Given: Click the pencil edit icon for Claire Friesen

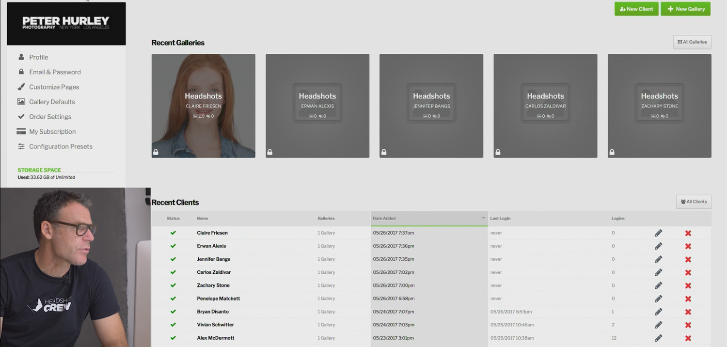Looking at the screenshot, I should coord(658,233).
